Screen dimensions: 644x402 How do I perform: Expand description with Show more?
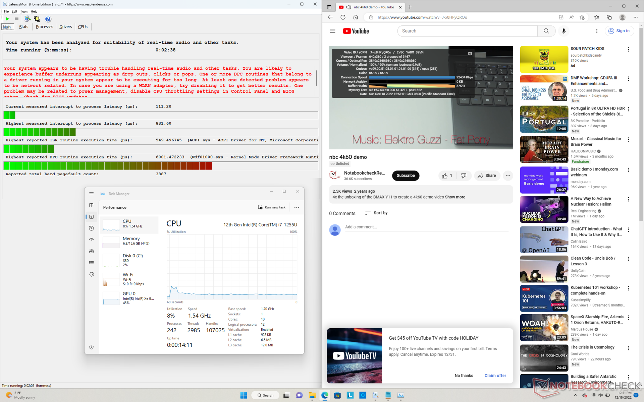[455, 197]
